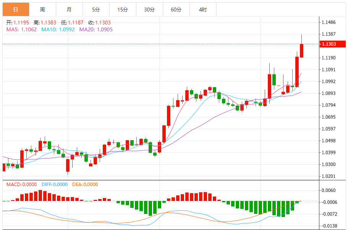Click the DIFF:0.0000 label

pos(55,185)
